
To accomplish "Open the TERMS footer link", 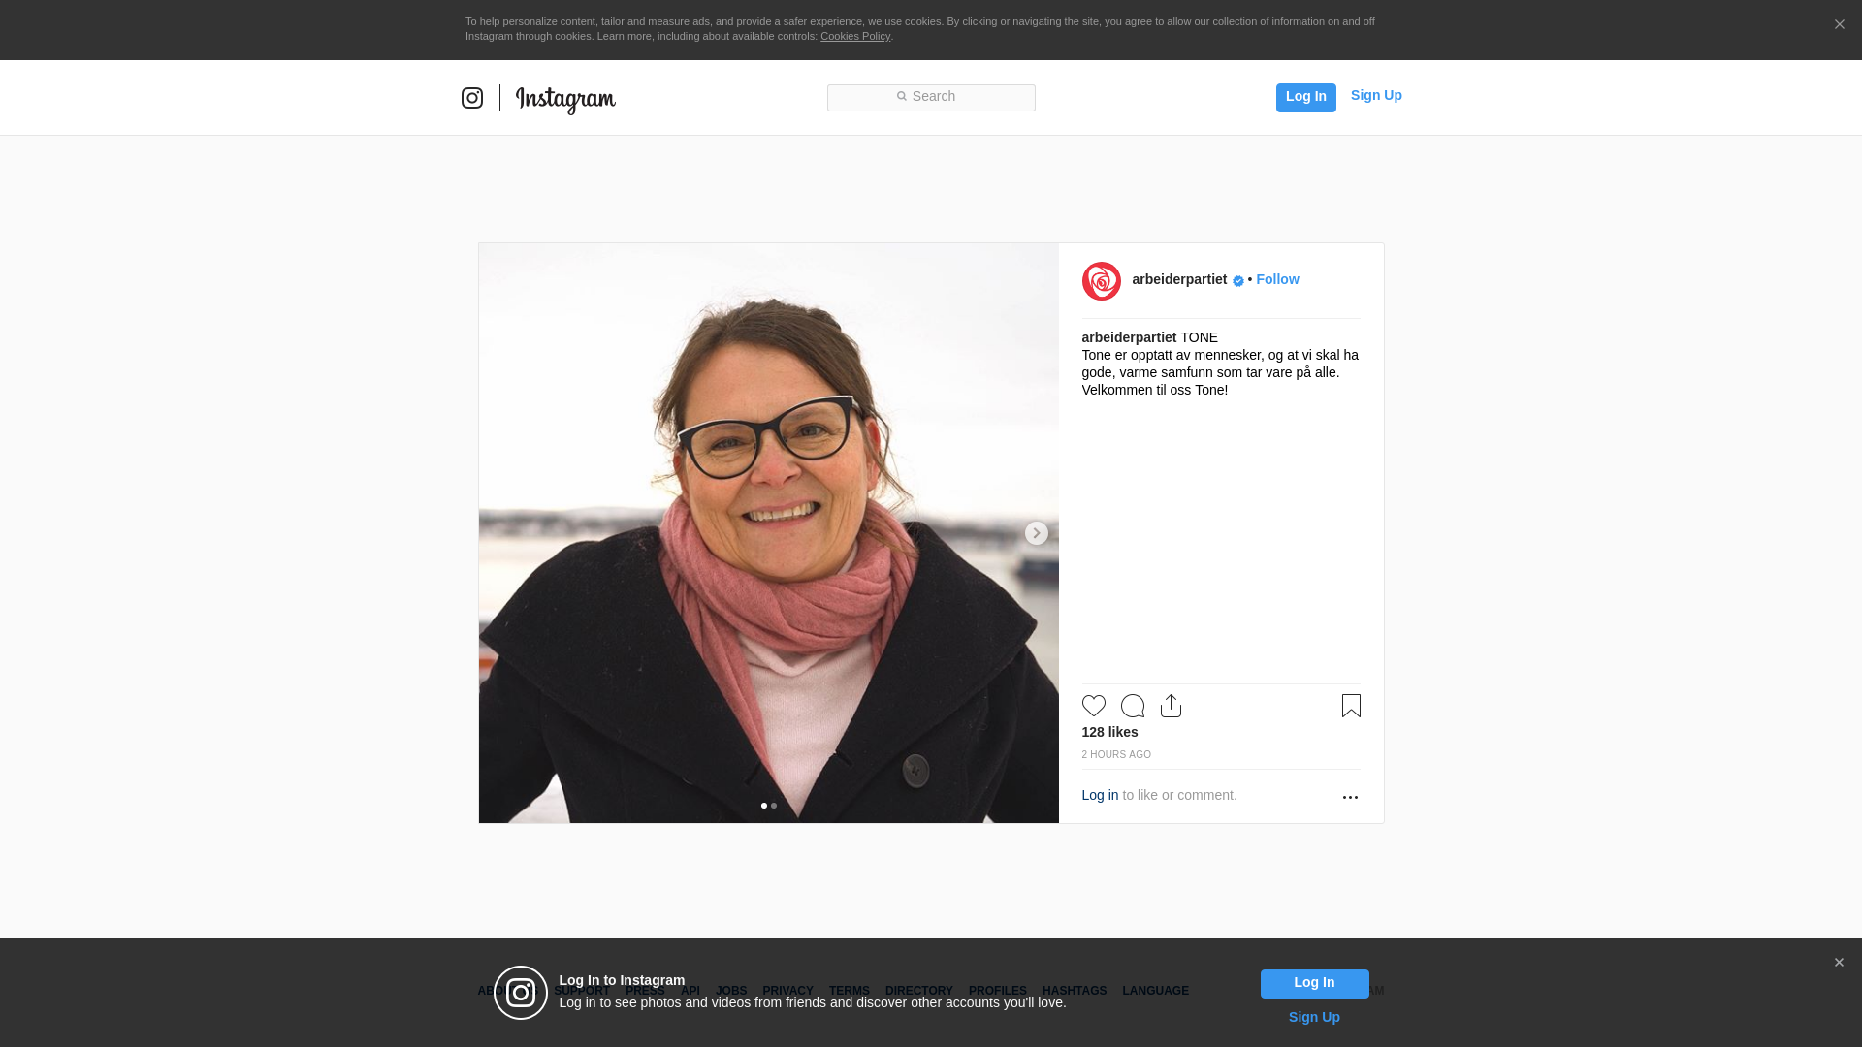I will click(849, 991).
